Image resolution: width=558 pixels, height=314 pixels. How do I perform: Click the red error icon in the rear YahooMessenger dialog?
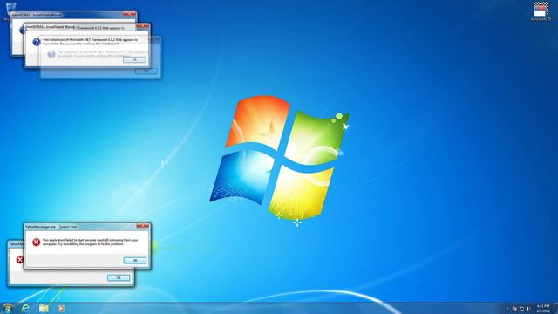click(20, 260)
